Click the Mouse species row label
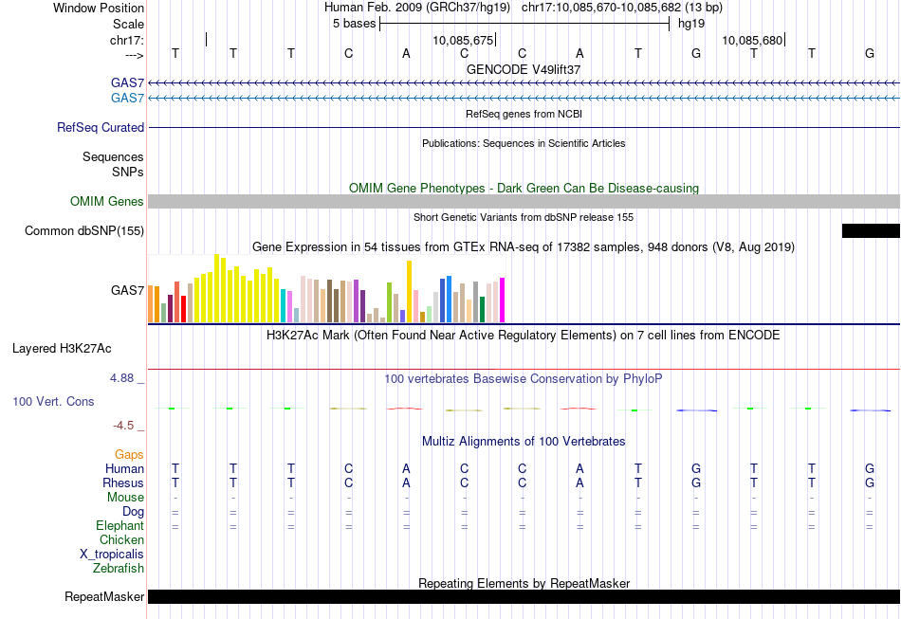The image size is (901, 619). [125, 498]
